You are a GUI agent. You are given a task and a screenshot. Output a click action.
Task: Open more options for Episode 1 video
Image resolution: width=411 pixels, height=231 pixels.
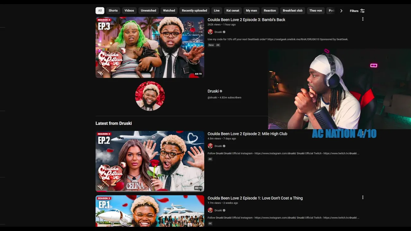pos(363,198)
